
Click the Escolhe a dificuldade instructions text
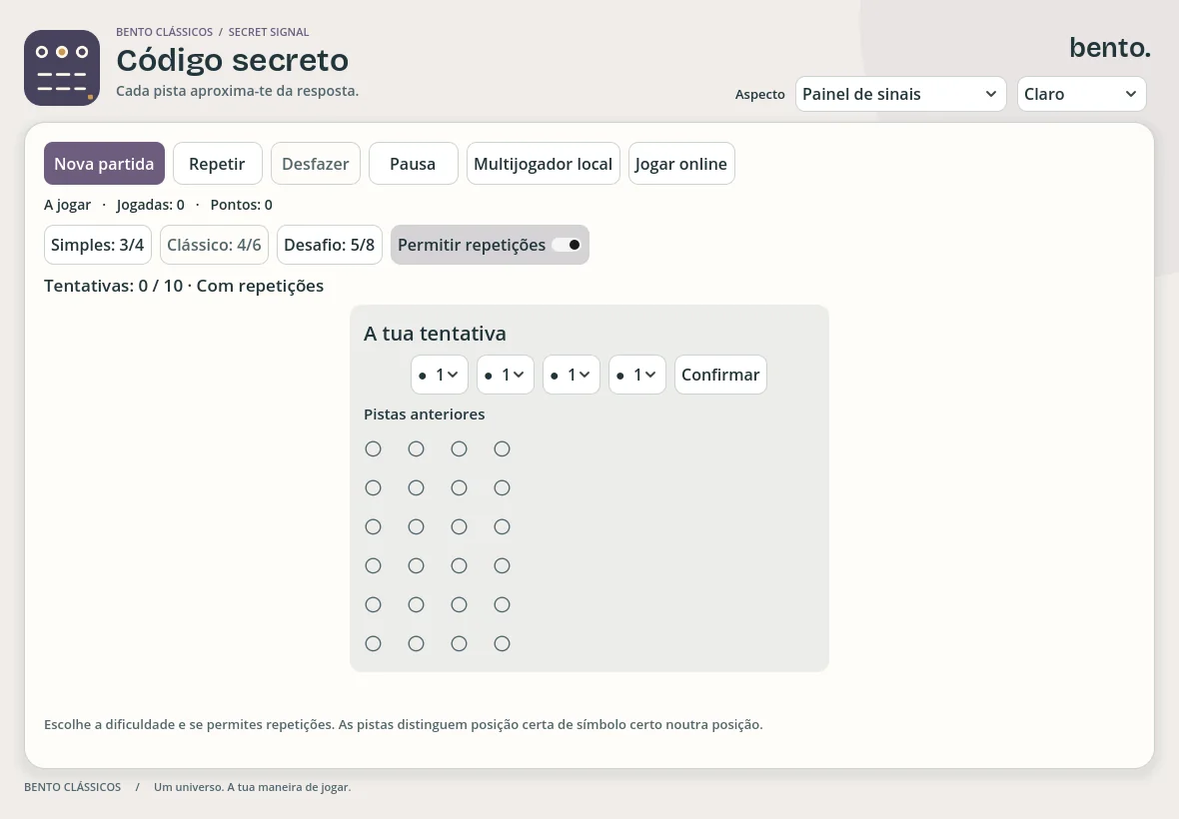click(403, 724)
